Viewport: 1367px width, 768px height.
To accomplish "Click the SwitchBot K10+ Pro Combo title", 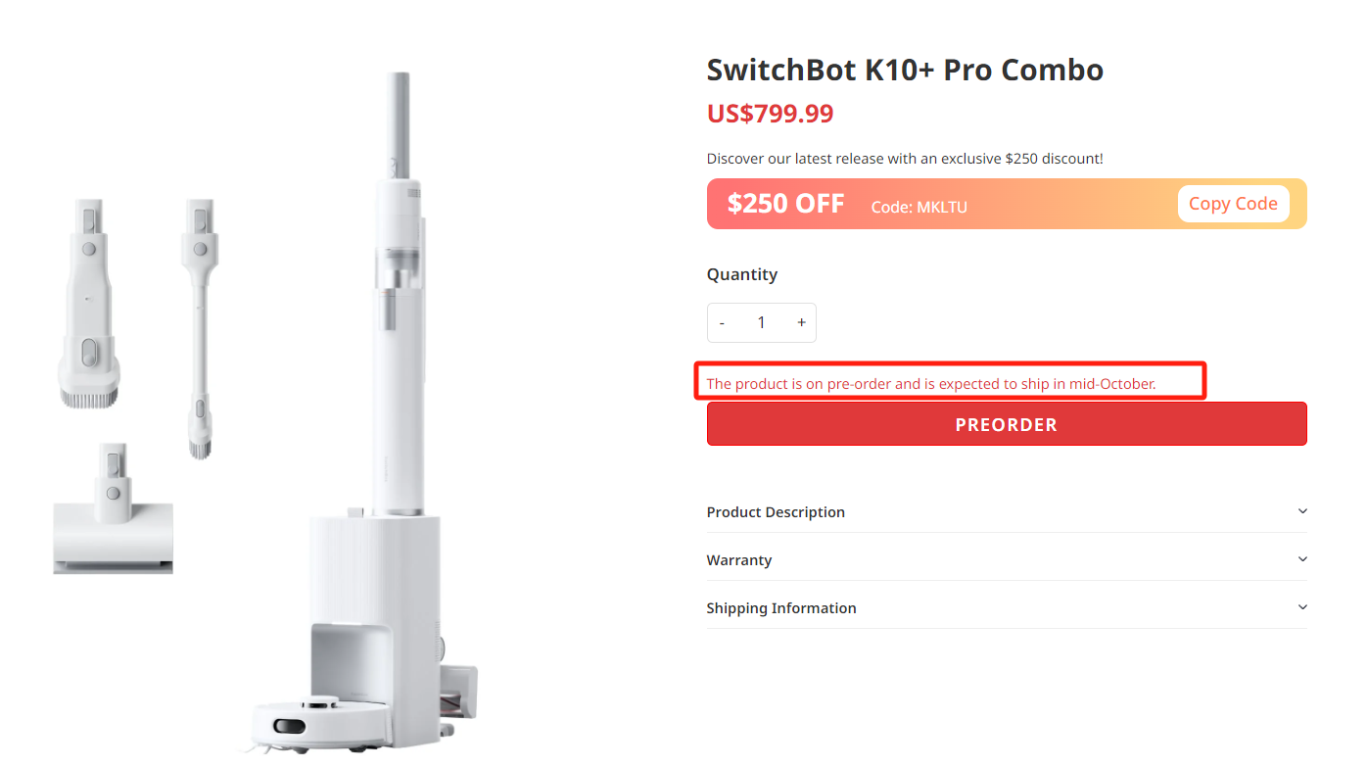I will (x=905, y=70).
